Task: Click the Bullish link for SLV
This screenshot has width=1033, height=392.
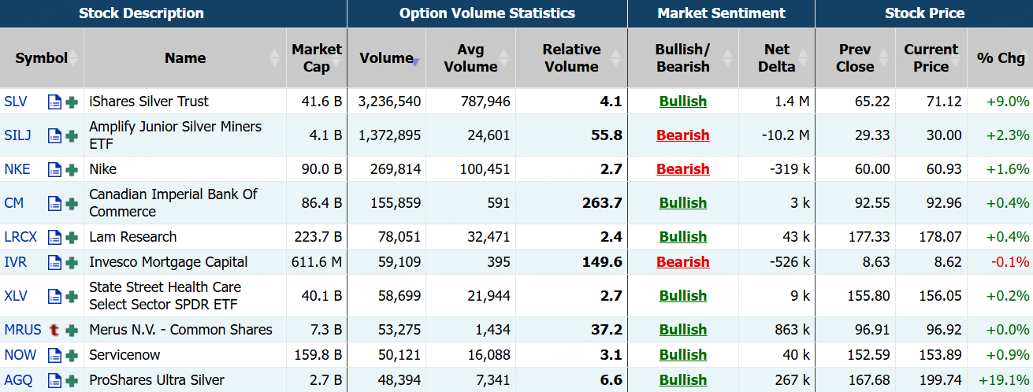Action: pos(683,102)
